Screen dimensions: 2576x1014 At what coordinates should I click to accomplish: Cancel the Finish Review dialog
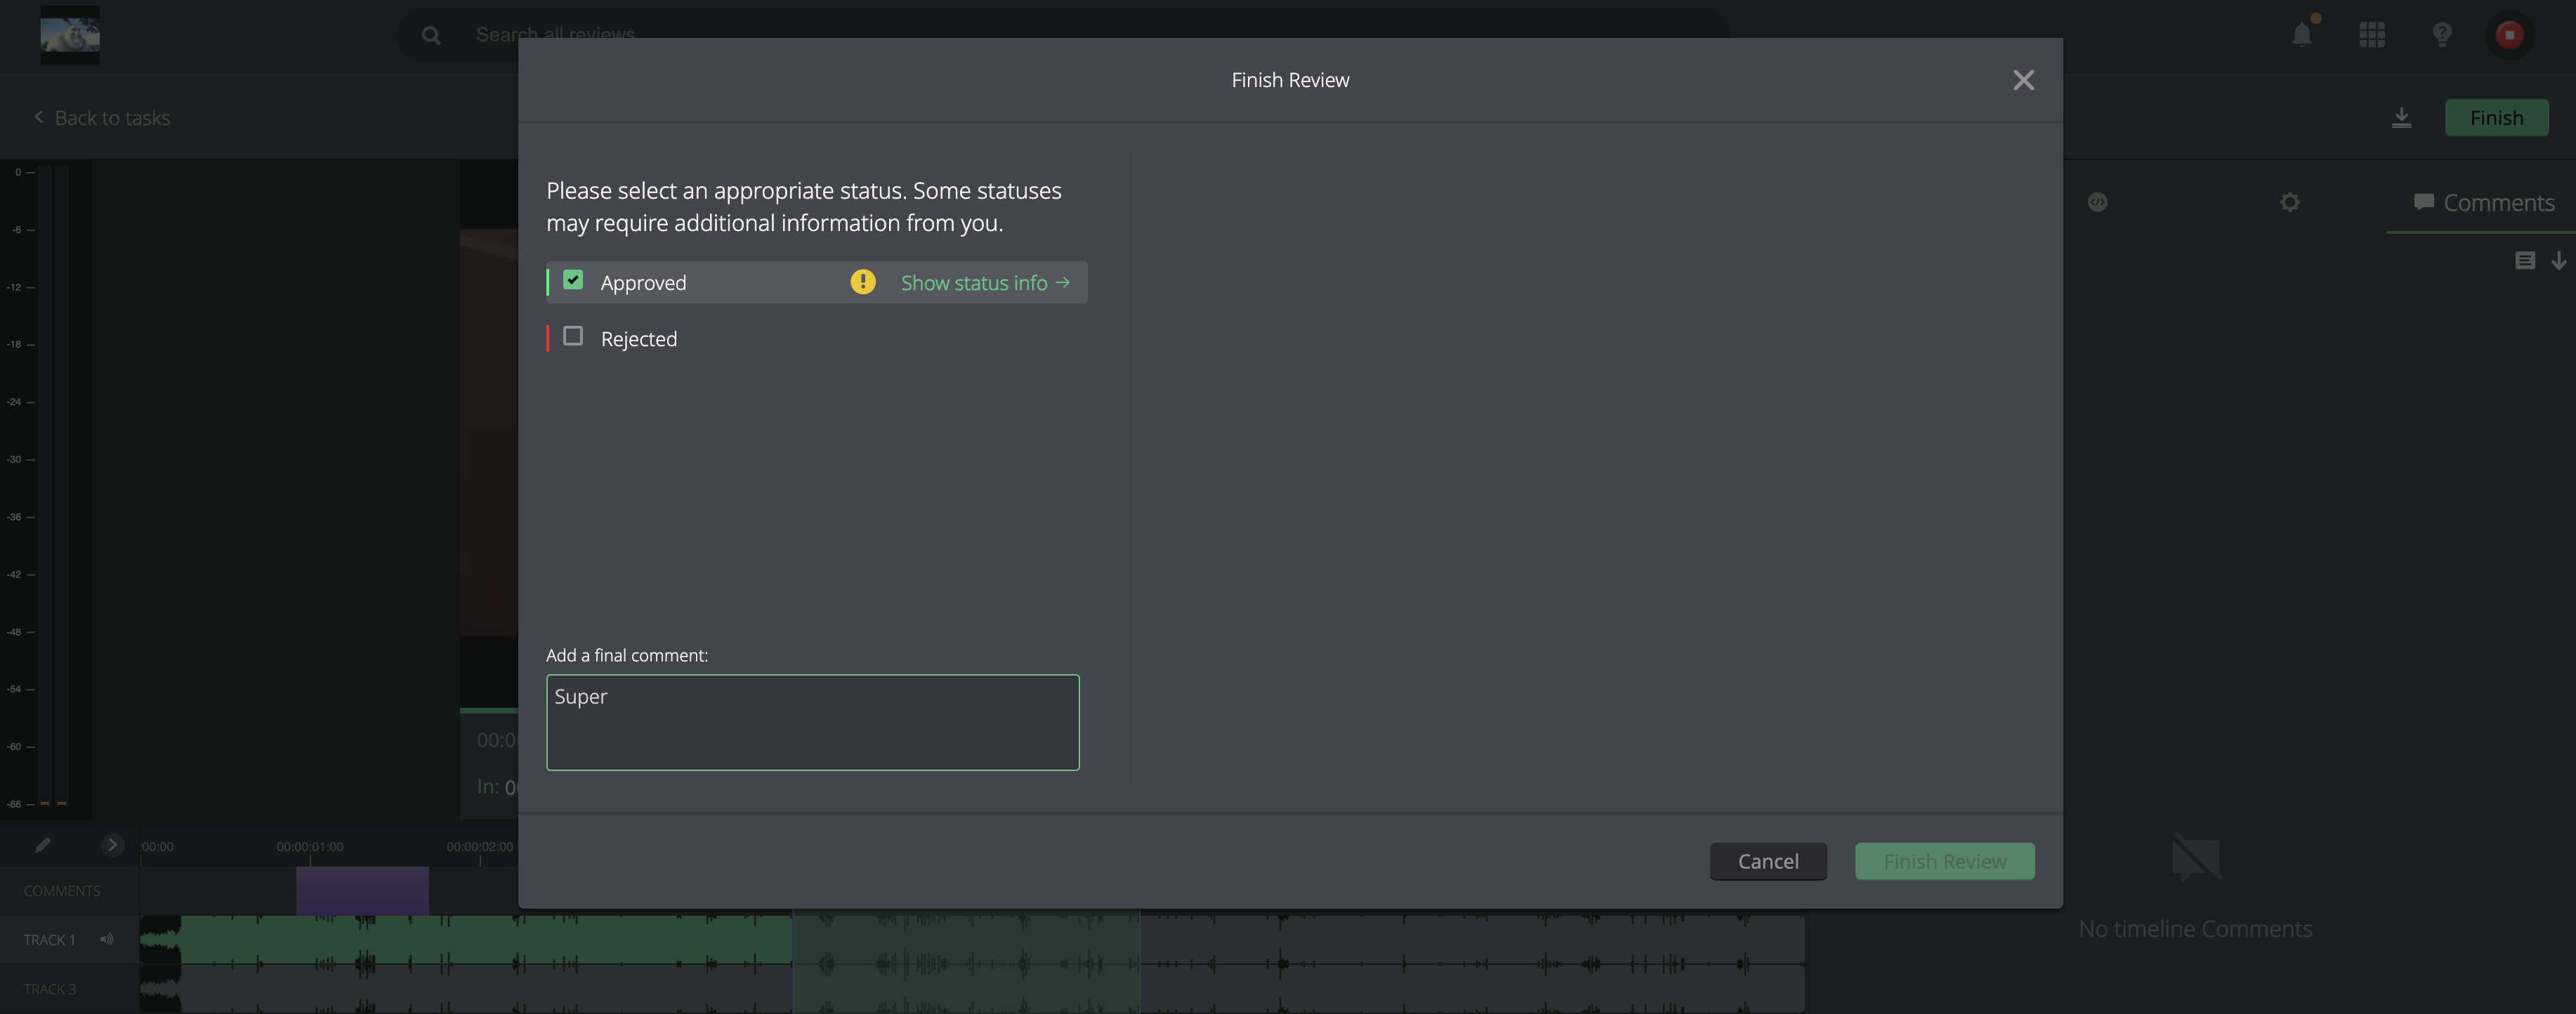(x=1767, y=861)
